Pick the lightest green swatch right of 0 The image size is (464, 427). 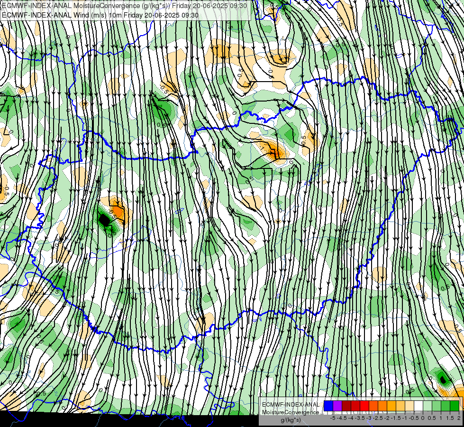pos(428,406)
